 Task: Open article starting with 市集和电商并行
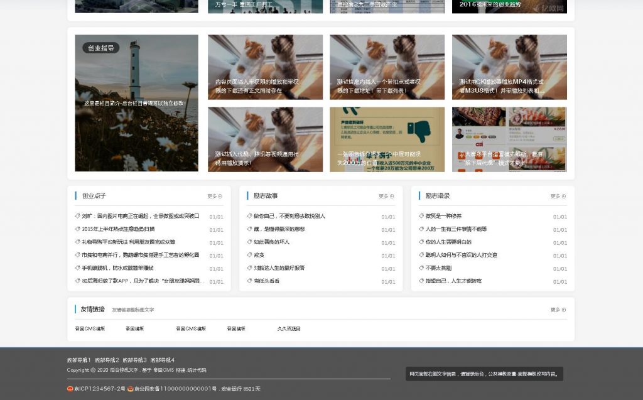140,255
